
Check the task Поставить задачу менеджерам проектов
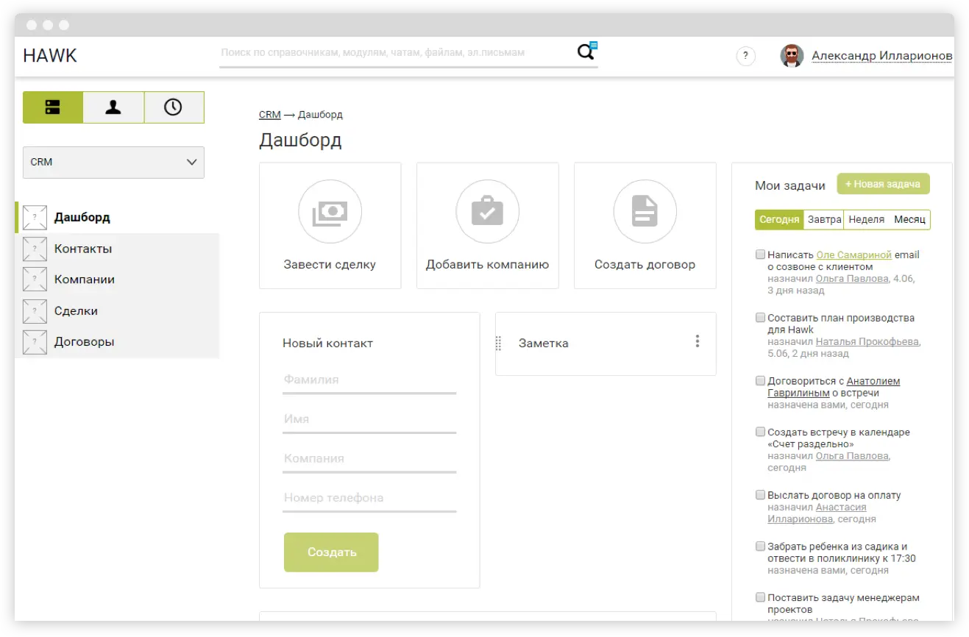pos(760,597)
